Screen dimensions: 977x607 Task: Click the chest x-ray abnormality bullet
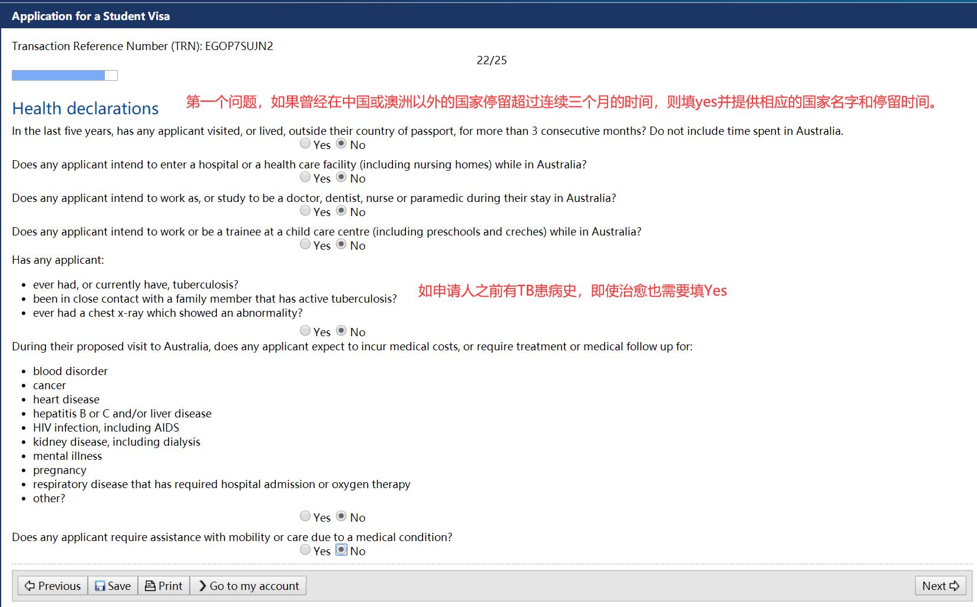pyautogui.click(x=168, y=313)
